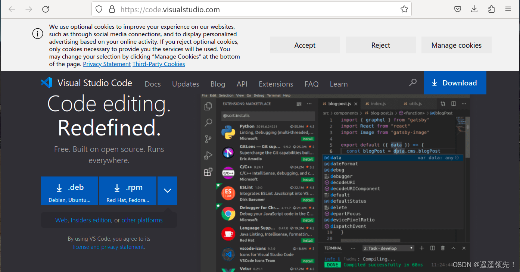
Task: Click the browser forward arrow
Action: click(29, 9)
